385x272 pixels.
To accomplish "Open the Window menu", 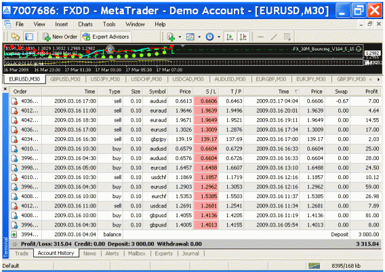I will [x=135, y=24].
